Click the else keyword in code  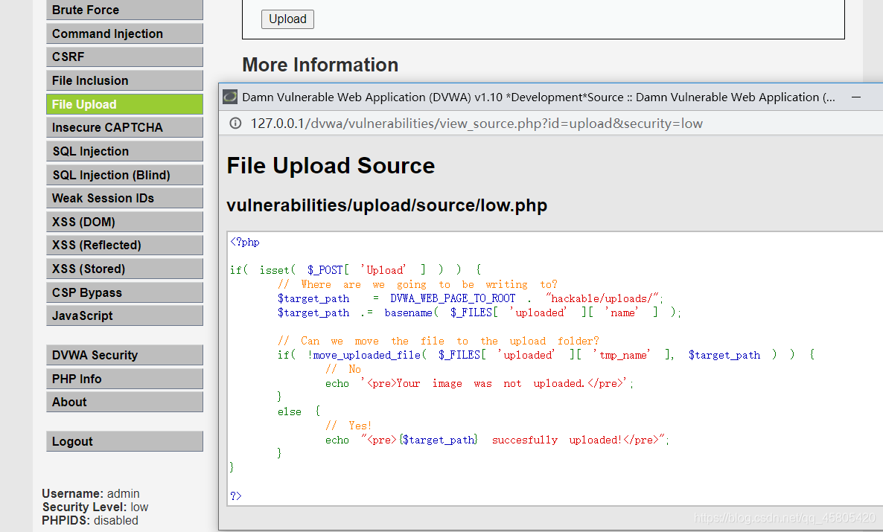click(x=290, y=411)
